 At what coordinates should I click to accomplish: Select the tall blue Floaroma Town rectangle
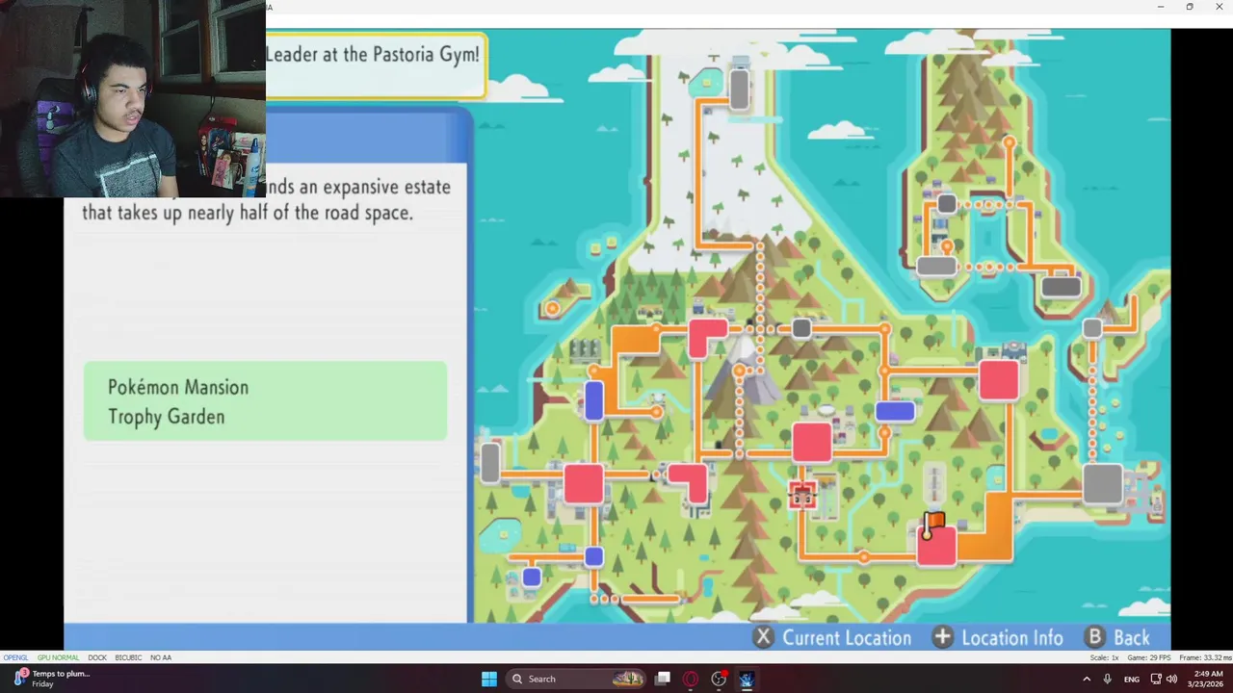(x=593, y=400)
